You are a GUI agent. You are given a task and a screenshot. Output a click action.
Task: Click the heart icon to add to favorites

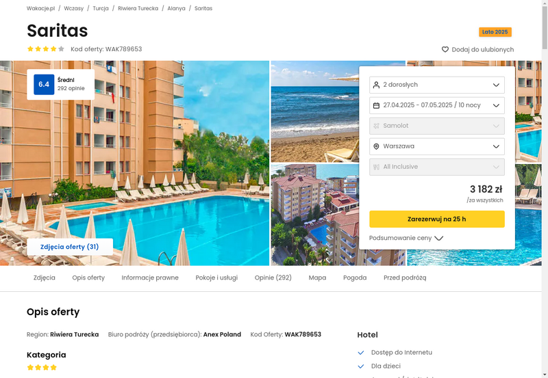(x=445, y=49)
